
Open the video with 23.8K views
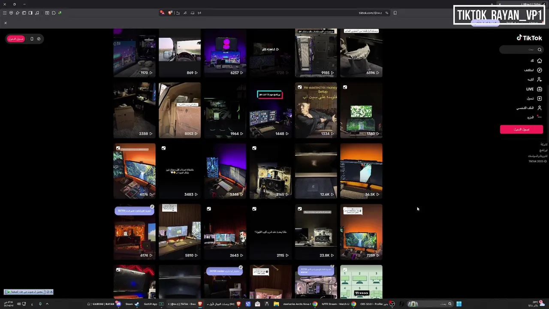316,232
